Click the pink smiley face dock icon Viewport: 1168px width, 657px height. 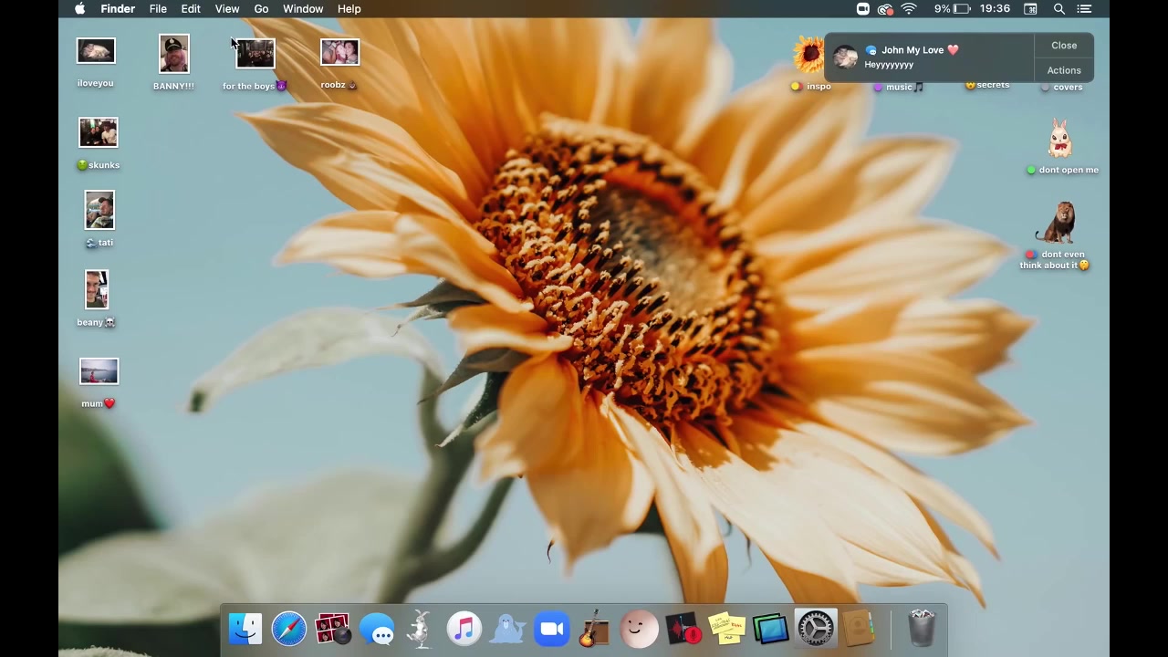(x=639, y=629)
